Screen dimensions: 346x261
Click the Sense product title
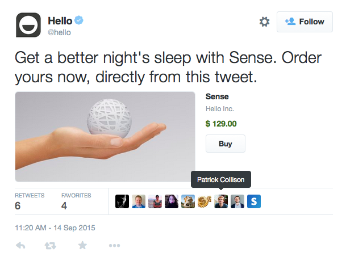point(217,96)
